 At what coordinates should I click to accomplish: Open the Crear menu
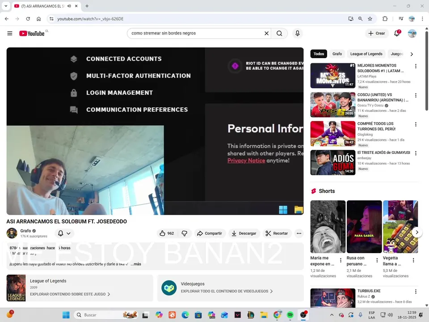377,33
